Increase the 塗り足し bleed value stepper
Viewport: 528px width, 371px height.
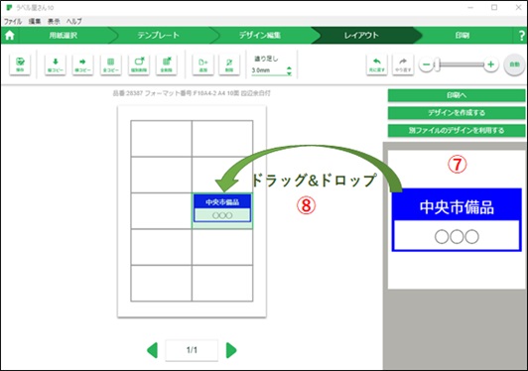(x=289, y=68)
